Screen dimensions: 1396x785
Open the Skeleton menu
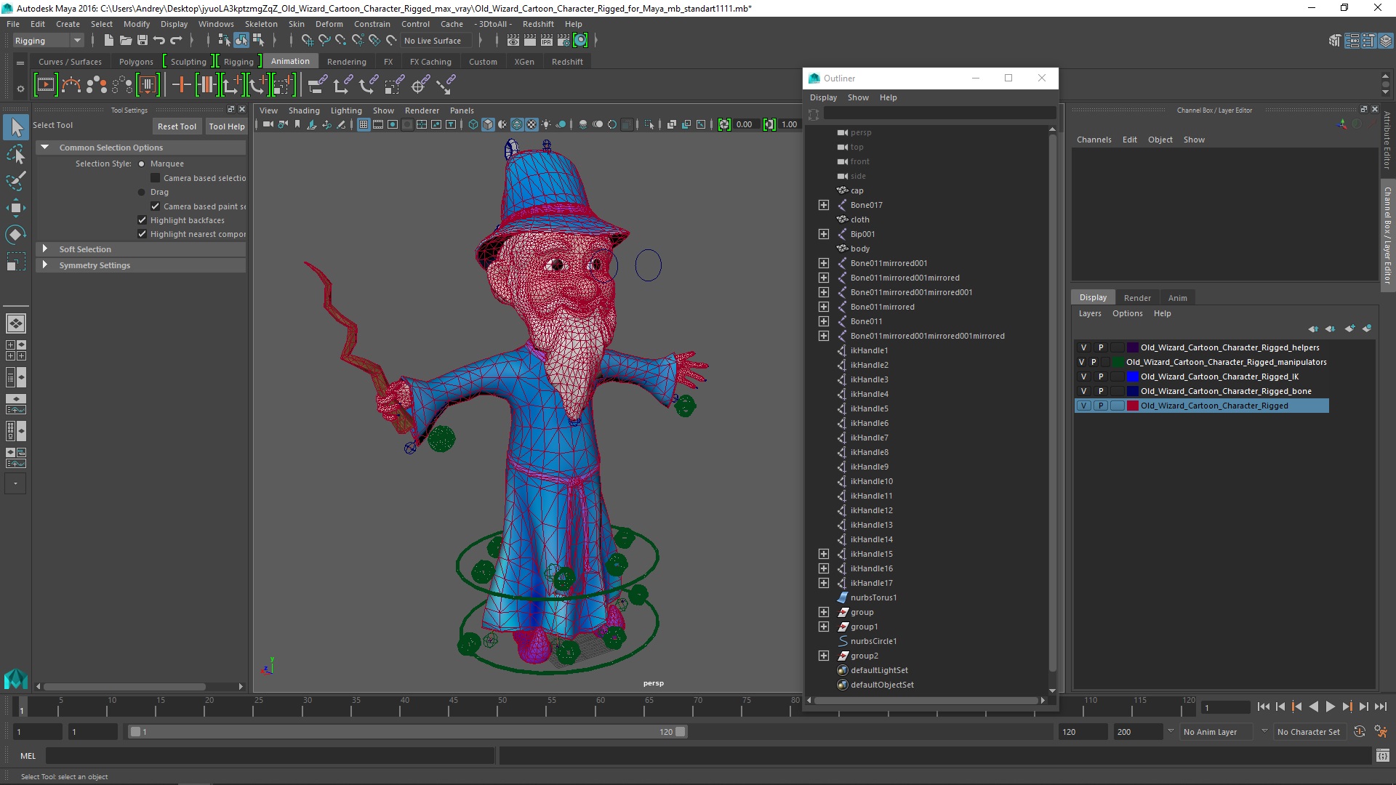260,24
